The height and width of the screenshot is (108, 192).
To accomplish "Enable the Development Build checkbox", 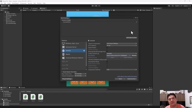I will [x=107, y=61].
